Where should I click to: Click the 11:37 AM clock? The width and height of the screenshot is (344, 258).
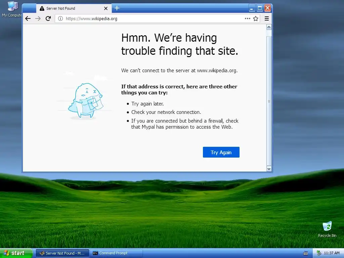click(332, 253)
